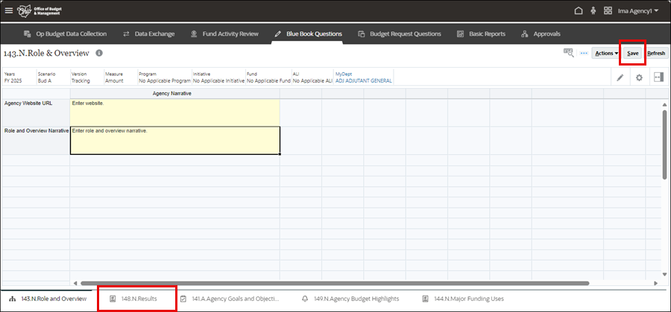Click the Refresh button

pos(656,54)
